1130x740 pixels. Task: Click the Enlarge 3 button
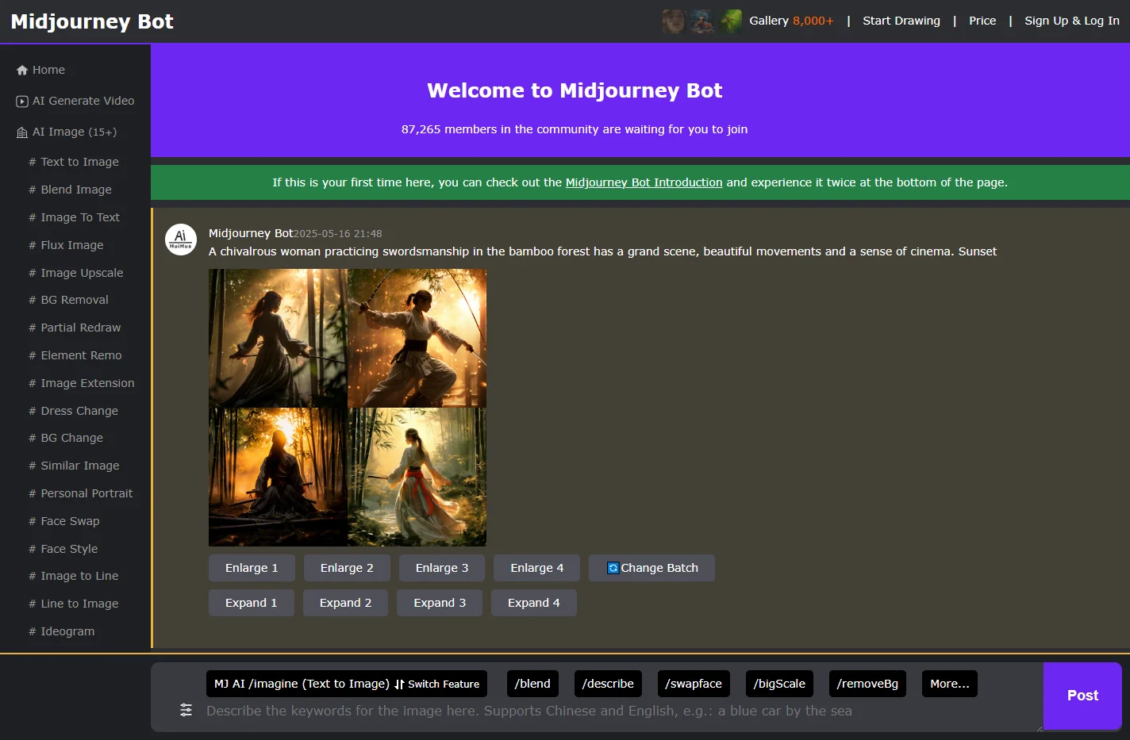[x=442, y=568]
